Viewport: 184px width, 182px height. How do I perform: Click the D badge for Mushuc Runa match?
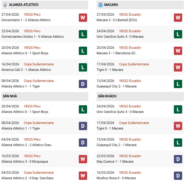pyautogui.click(x=178, y=176)
